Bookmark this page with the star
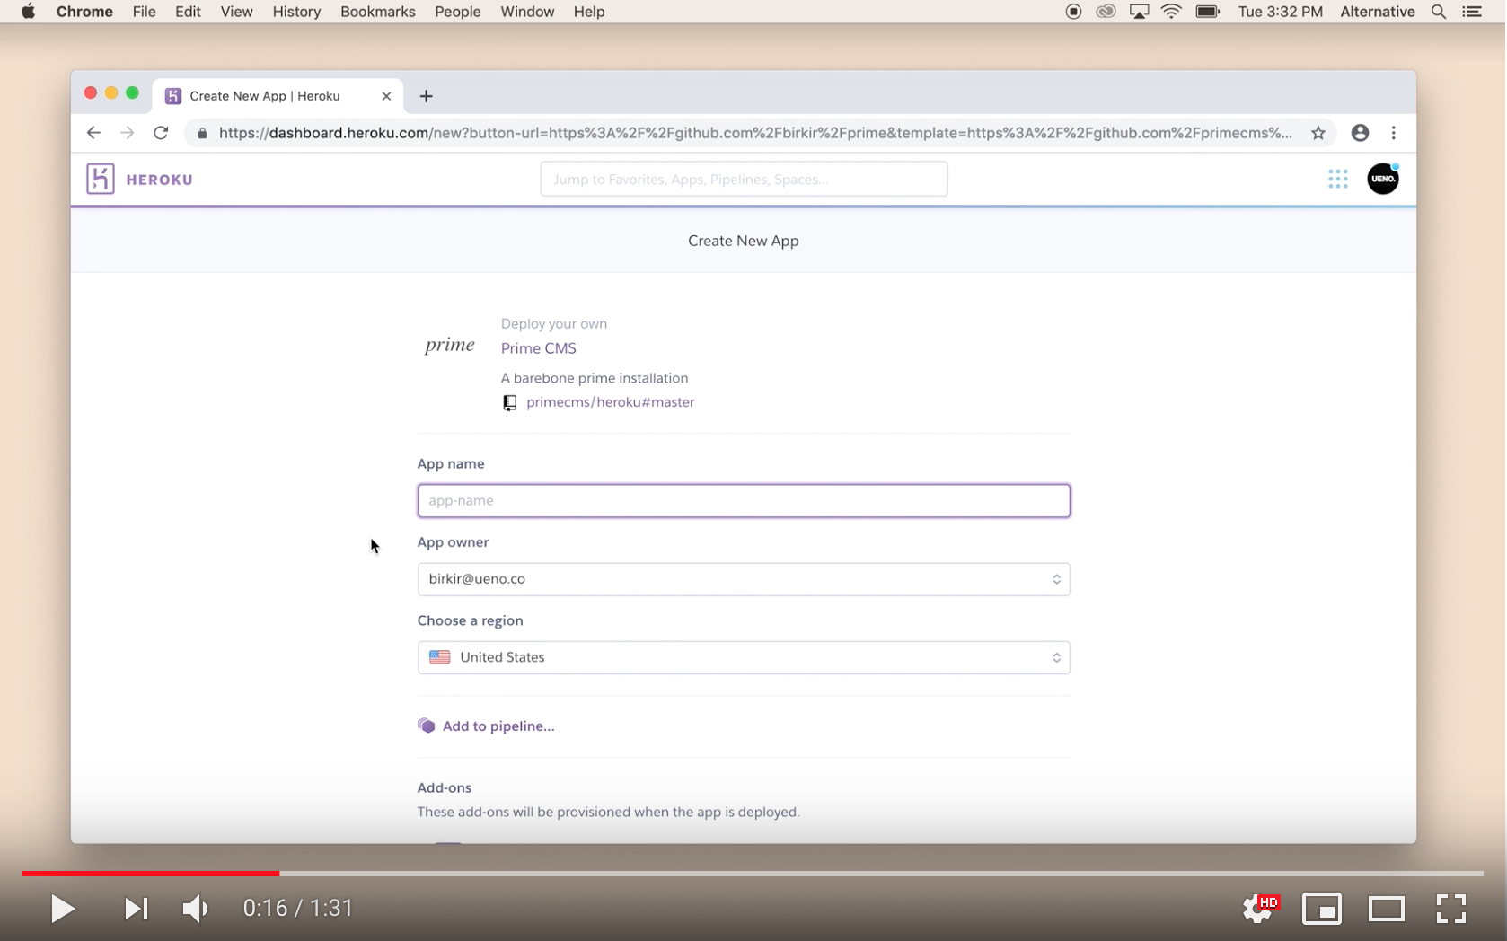 [x=1318, y=133]
